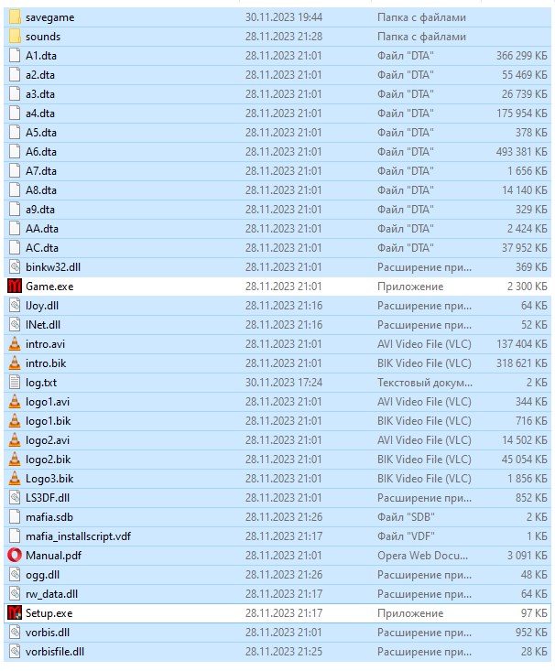Screen dimensions: 555x671
Task: Click the DLL icon of vorbis.dll
Action: [15, 632]
